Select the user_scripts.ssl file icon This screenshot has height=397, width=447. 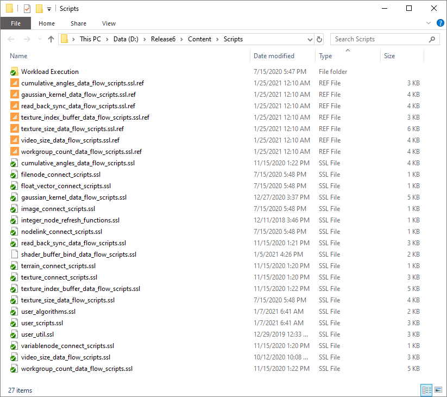click(x=14, y=323)
